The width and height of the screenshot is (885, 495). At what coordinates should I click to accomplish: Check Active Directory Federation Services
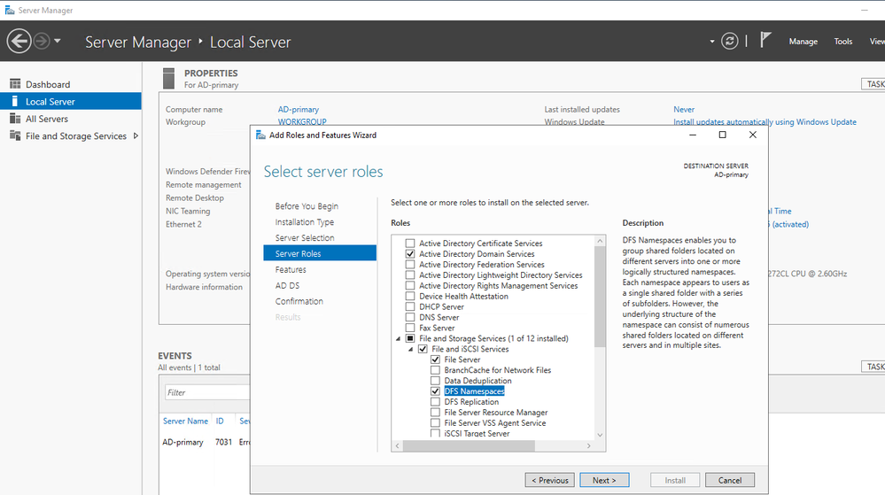[x=410, y=265]
